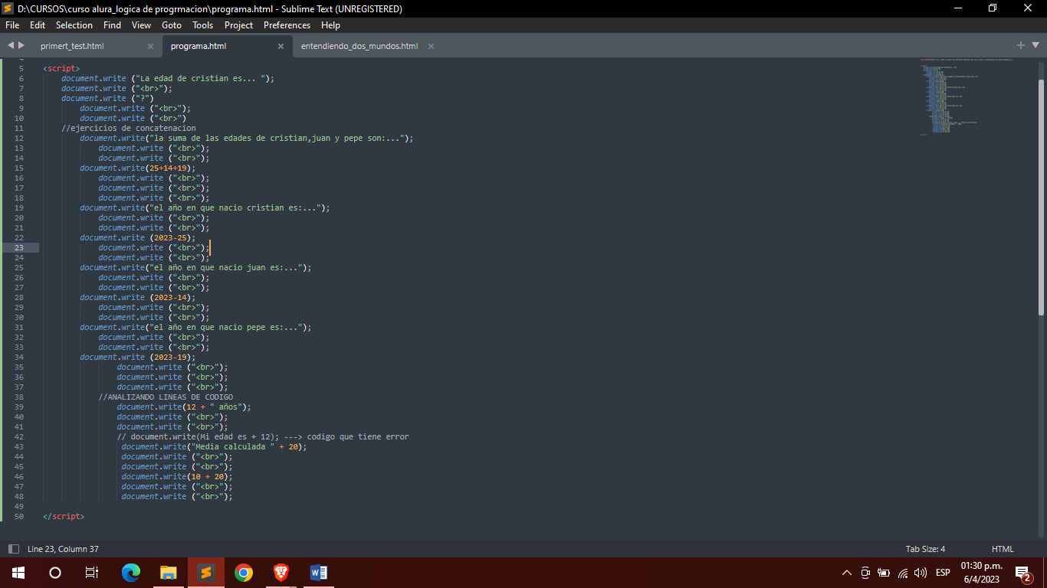Open the Selection menu

point(74,25)
